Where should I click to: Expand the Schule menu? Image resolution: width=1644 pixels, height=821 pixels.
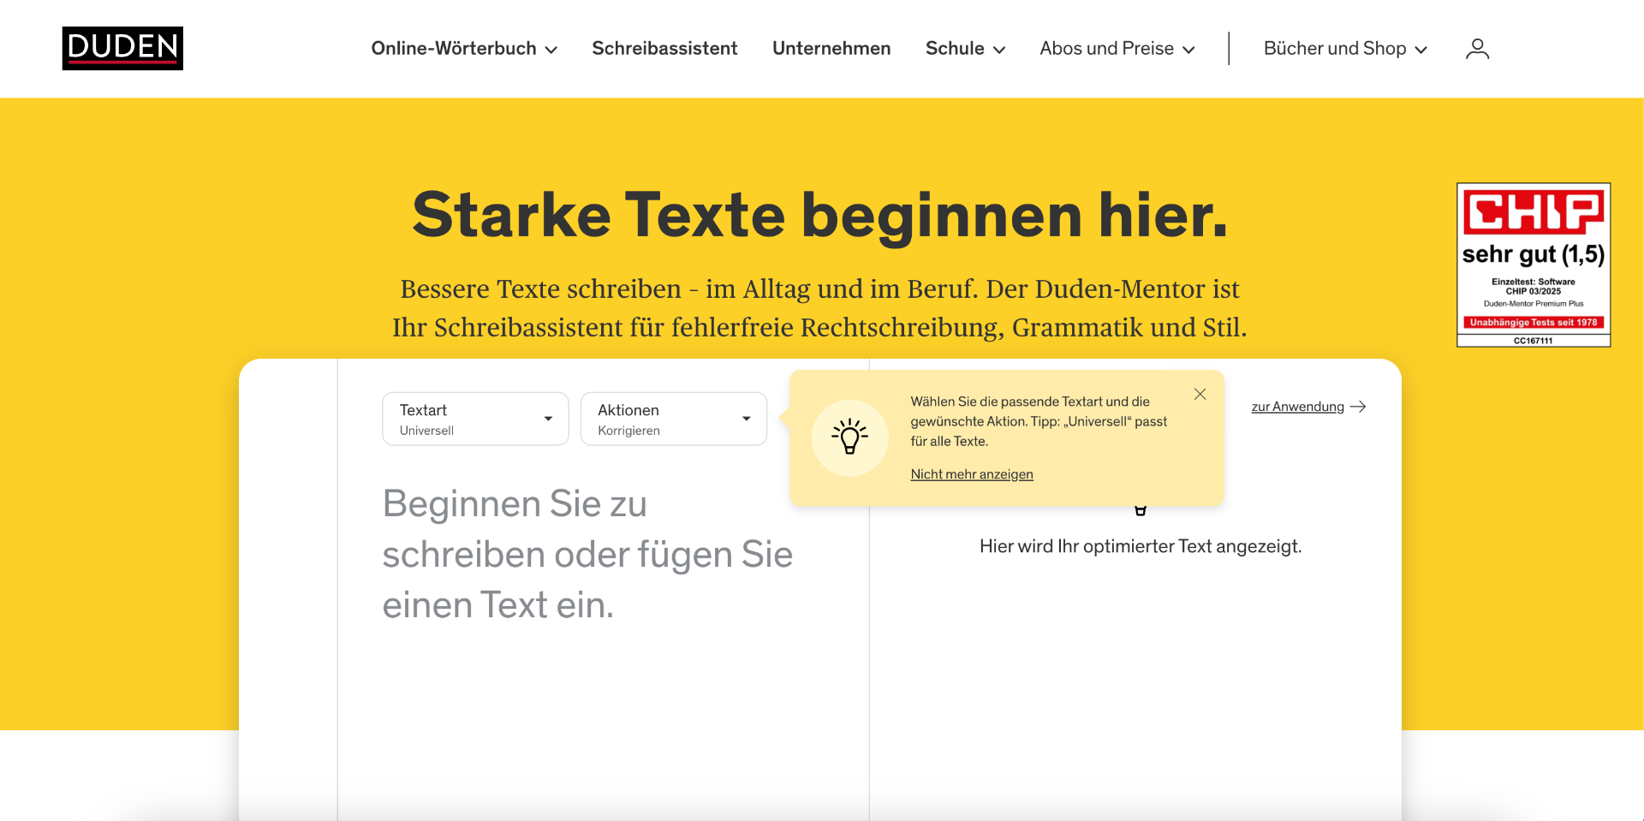click(x=965, y=49)
